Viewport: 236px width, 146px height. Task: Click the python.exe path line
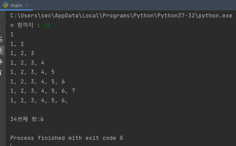pos(121,16)
